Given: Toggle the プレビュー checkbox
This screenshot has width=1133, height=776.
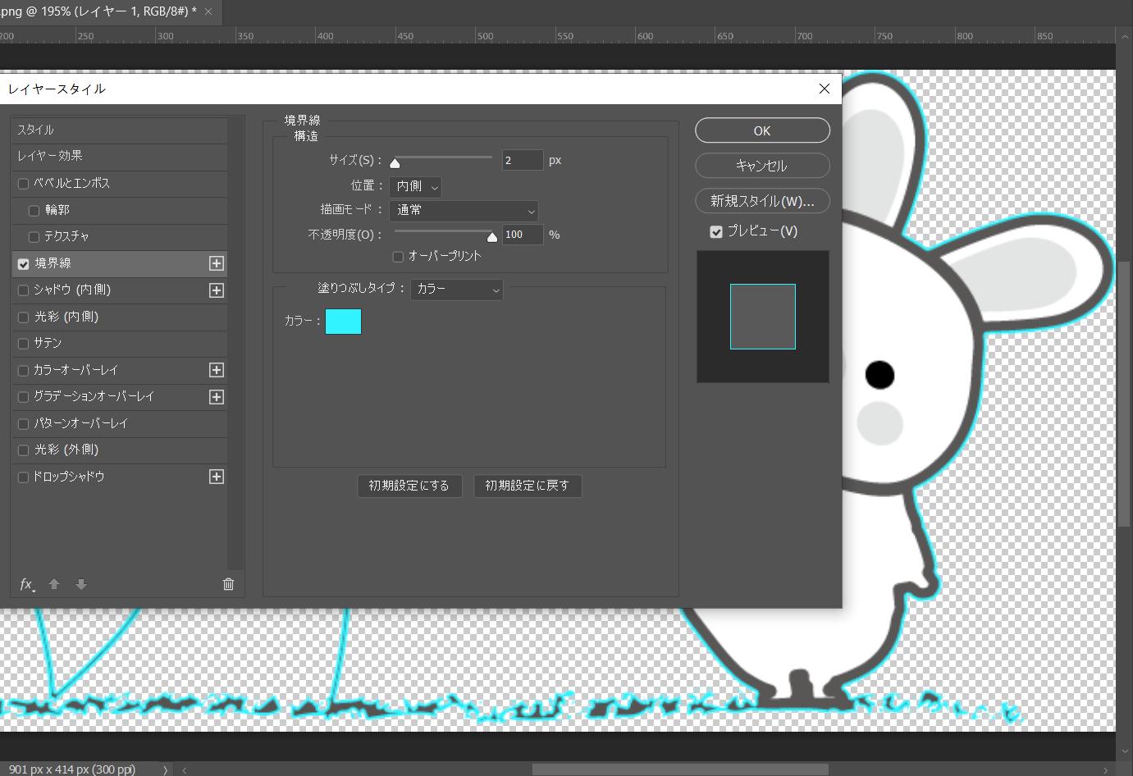Looking at the screenshot, I should (716, 232).
